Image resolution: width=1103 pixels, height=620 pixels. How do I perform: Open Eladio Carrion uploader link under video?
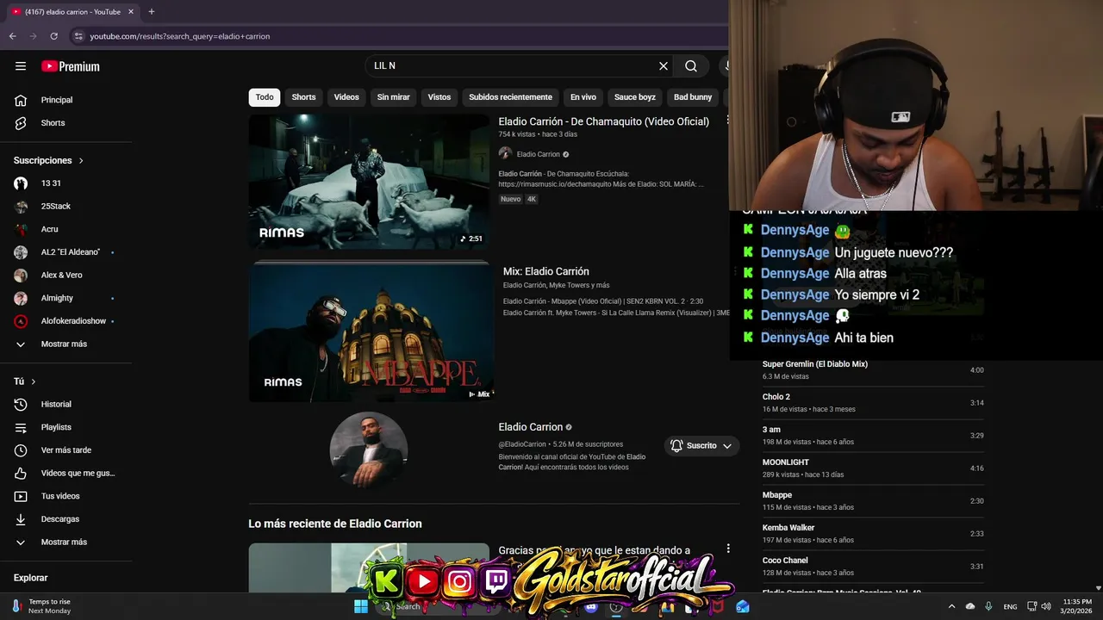pyautogui.click(x=538, y=154)
